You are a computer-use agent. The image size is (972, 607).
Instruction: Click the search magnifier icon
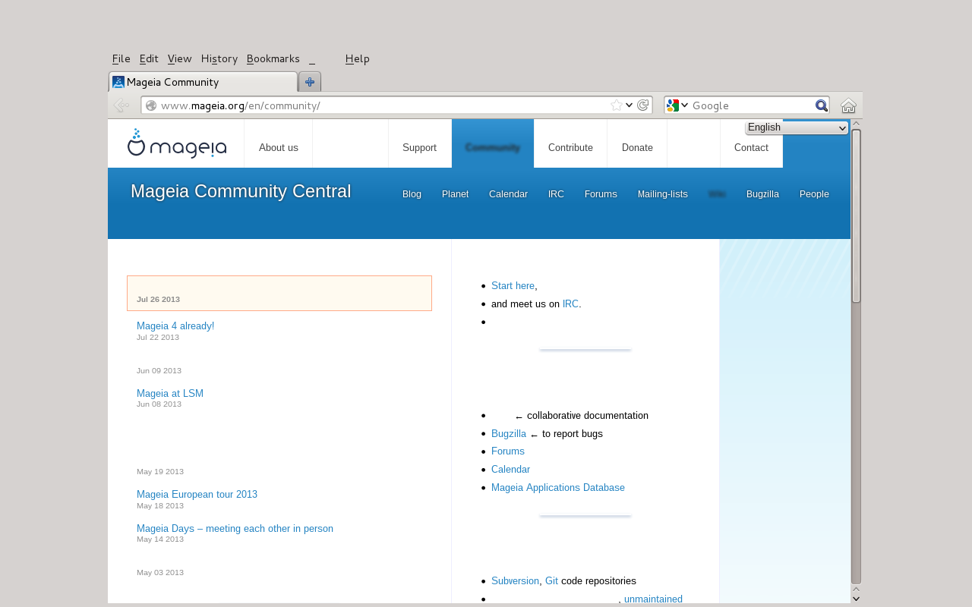click(822, 105)
